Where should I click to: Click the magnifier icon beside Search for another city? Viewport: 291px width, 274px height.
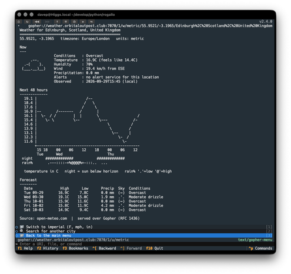pos(22,231)
